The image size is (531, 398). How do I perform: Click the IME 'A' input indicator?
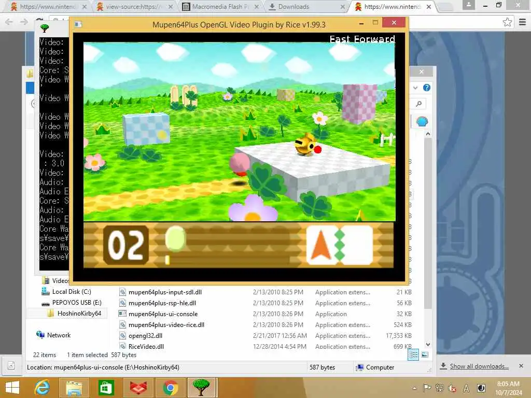(466, 388)
